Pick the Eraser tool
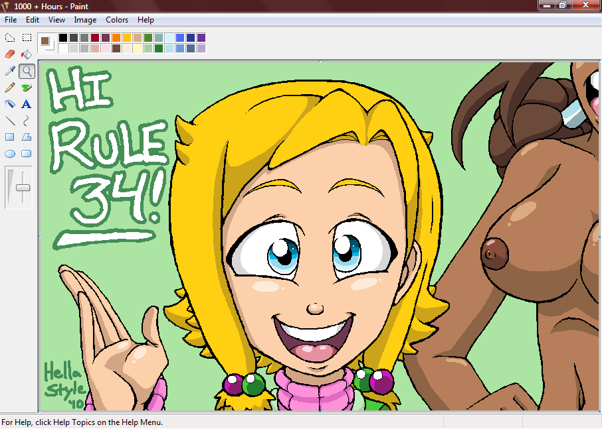 pyautogui.click(x=10, y=54)
